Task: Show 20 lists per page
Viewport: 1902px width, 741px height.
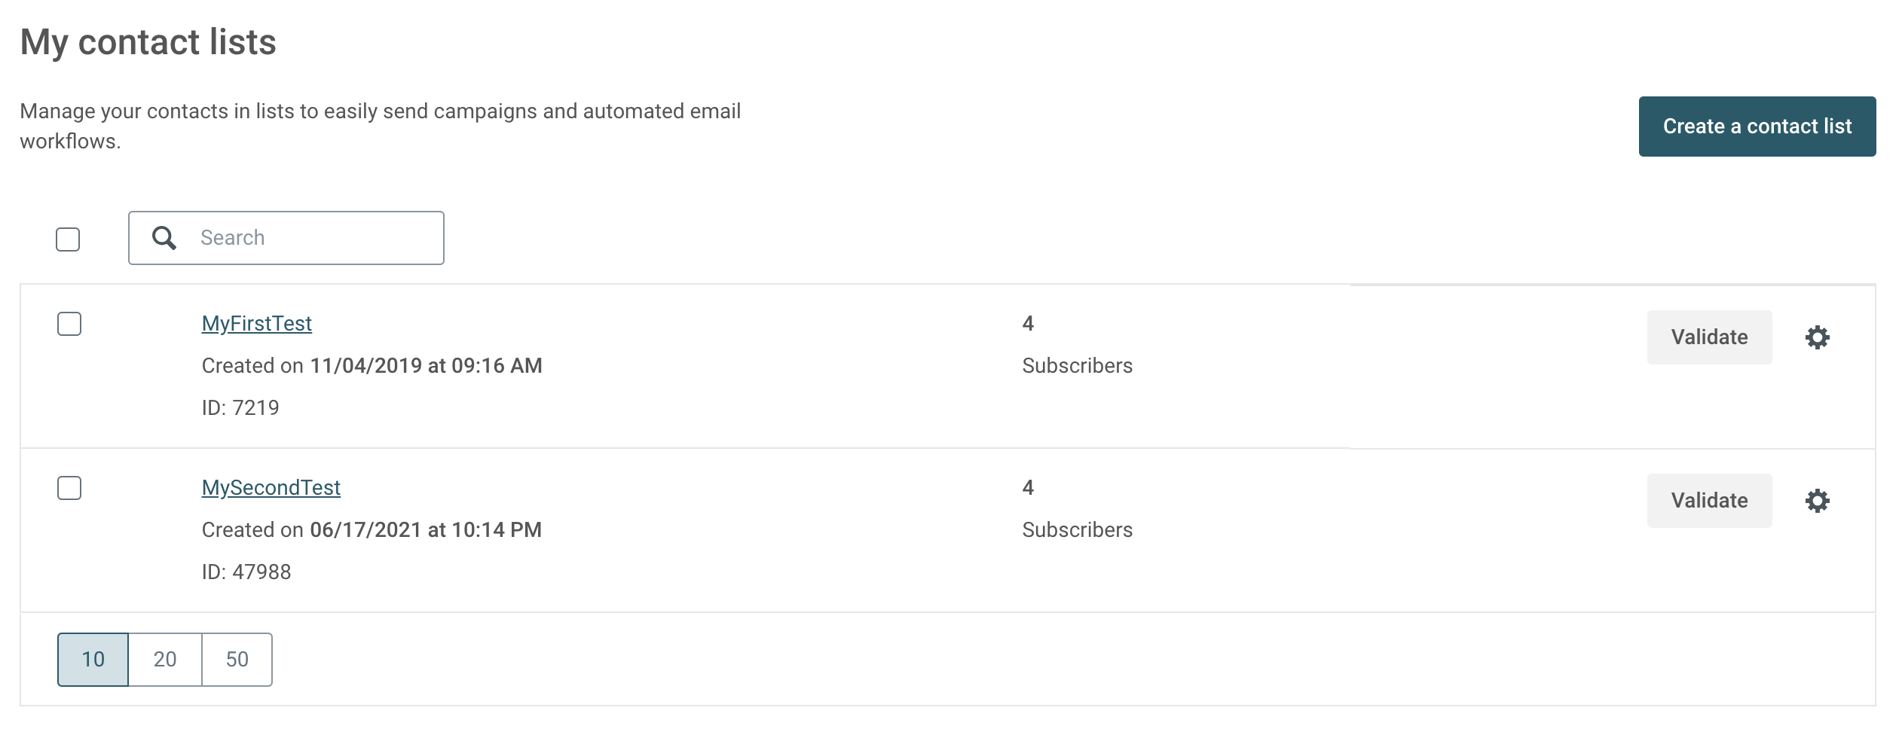Action: coord(165,660)
